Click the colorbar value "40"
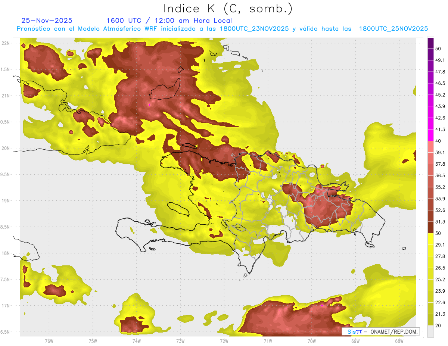The image size is (448, 346). point(438,141)
